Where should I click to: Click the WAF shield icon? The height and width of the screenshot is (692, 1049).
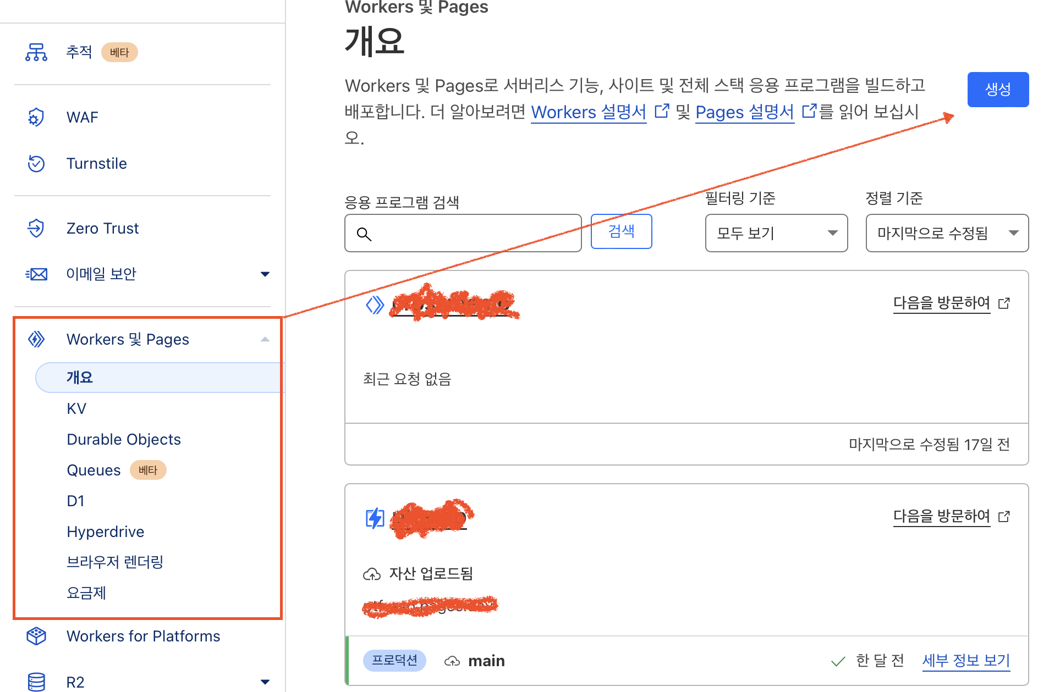point(36,117)
